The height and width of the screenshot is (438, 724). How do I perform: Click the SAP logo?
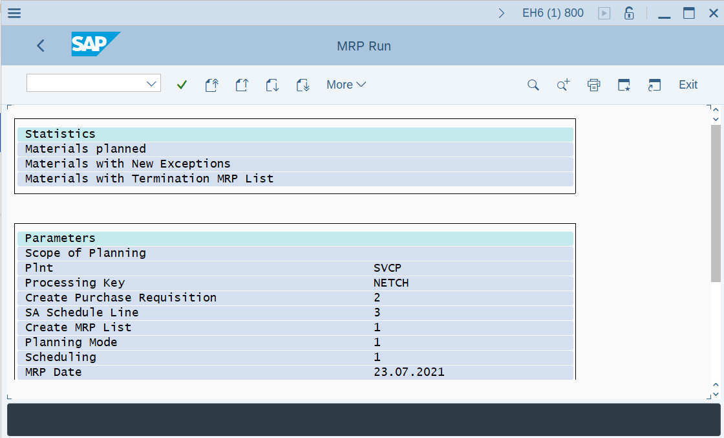point(96,45)
